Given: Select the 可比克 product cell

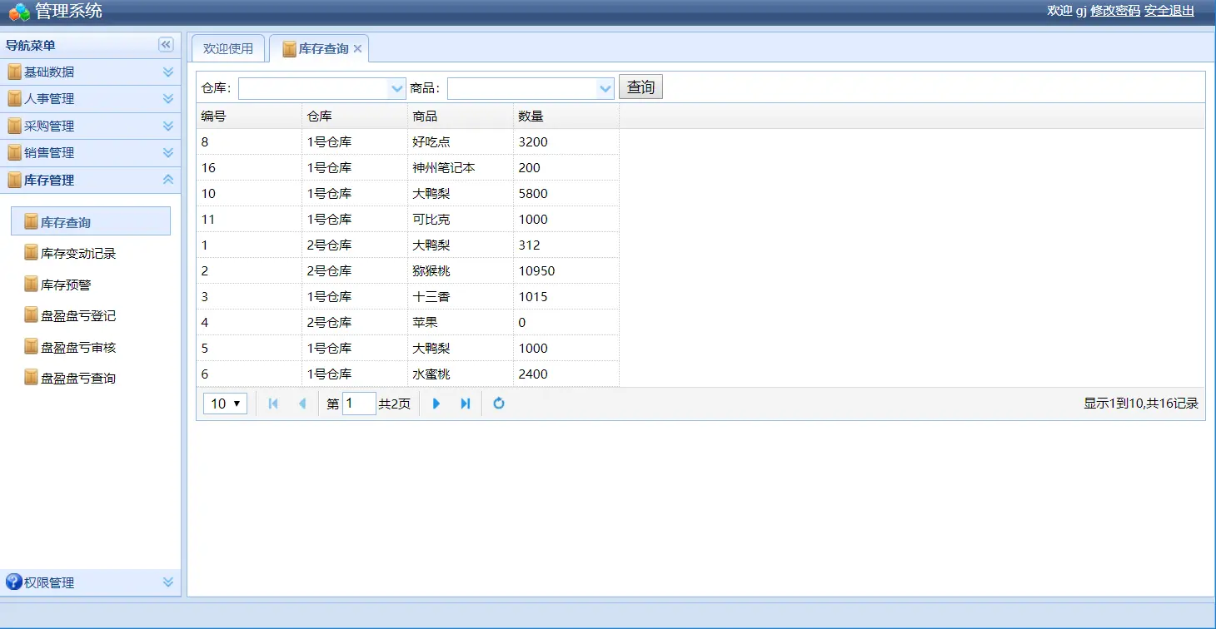Looking at the screenshot, I should tap(461, 220).
